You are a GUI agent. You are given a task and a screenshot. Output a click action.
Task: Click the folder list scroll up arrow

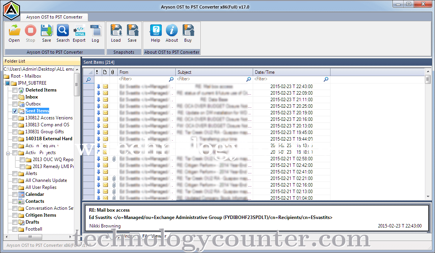coord(77,69)
